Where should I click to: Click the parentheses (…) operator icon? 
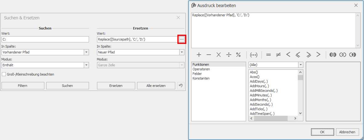tap(254, 55)
